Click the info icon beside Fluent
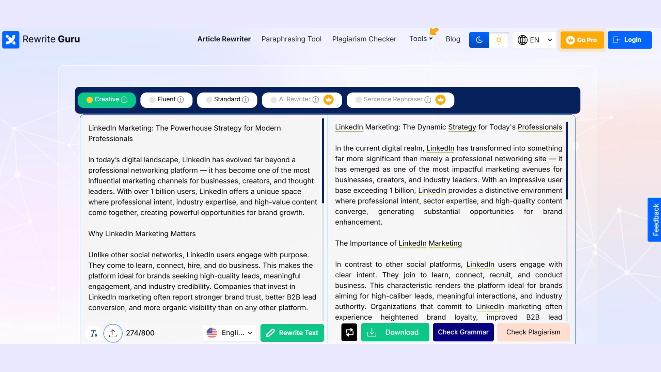Screen dimensions: 661x372 coord(180,100)
